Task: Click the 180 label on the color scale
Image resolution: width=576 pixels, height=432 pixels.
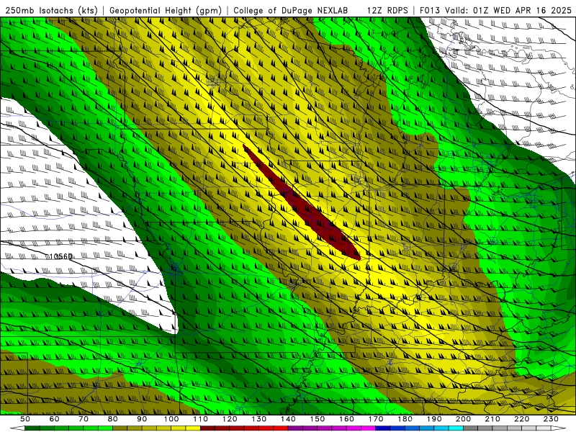Action: 405,419
